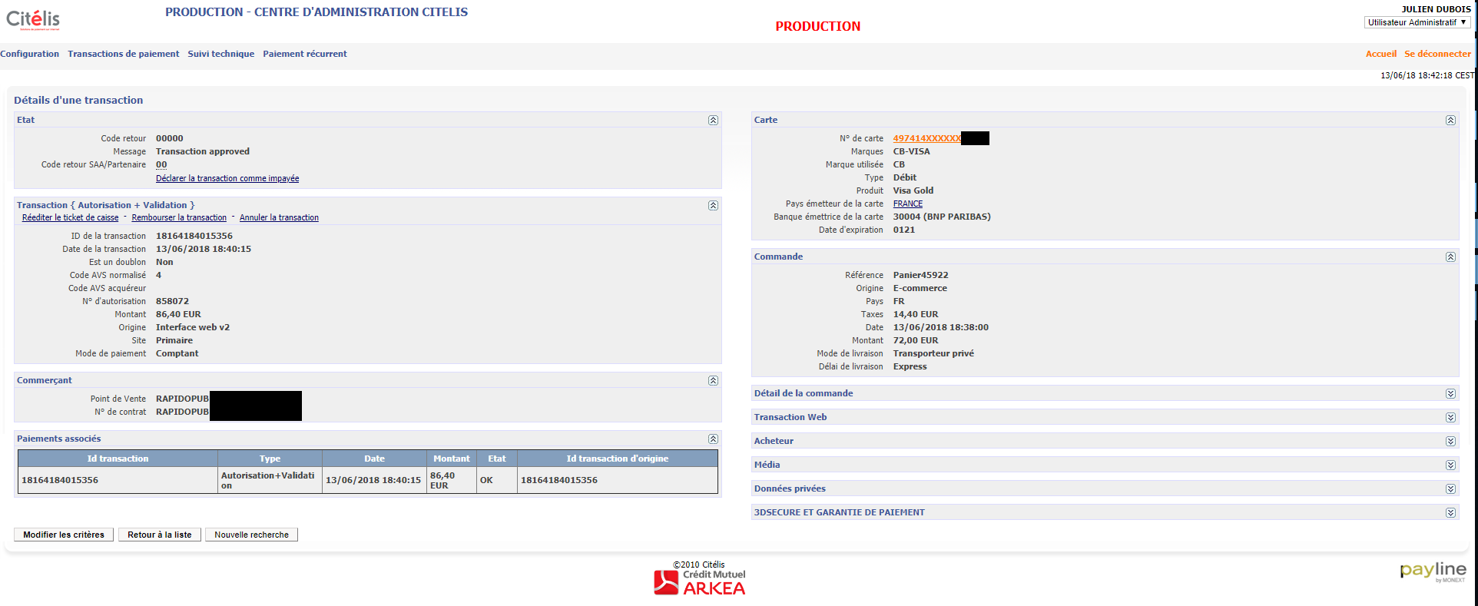Open the Paiement récurrent menu
Image resolution: width=1478 pixels, height=606 pixels.
[305, 54]
